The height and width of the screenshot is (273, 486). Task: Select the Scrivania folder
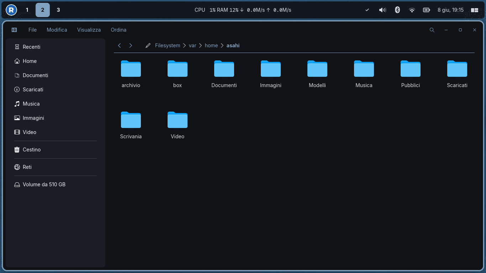pyautogui.click(x=131, y=125)
